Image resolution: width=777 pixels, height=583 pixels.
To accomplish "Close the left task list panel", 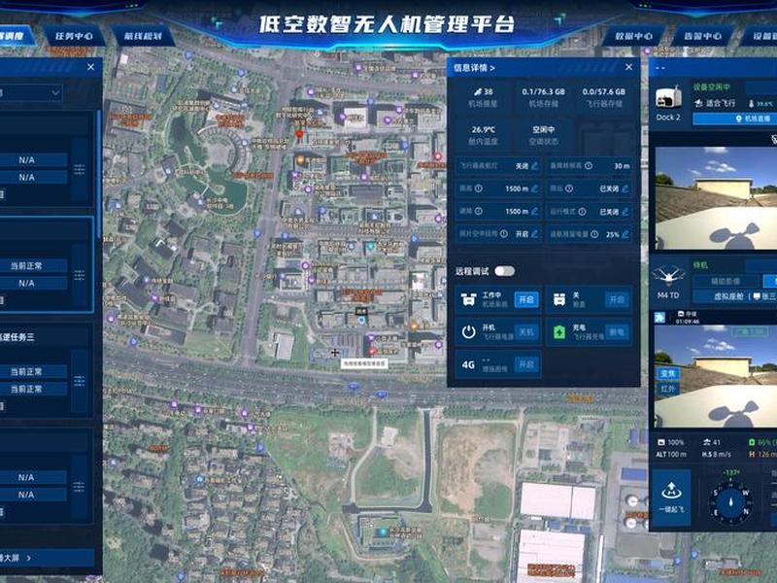I will pos(90,67).
